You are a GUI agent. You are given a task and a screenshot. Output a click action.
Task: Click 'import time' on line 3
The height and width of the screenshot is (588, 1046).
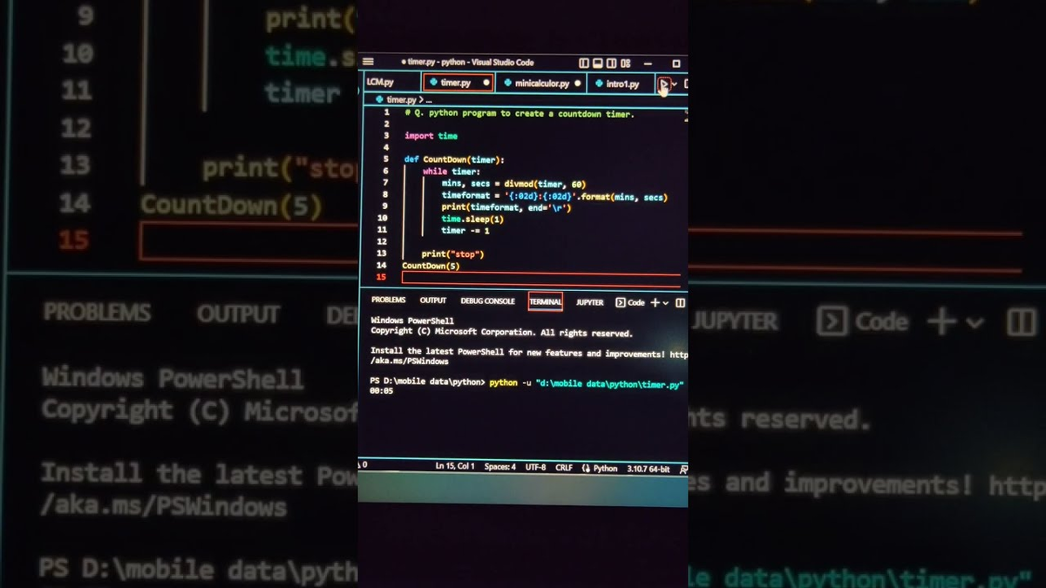point(431,136)
